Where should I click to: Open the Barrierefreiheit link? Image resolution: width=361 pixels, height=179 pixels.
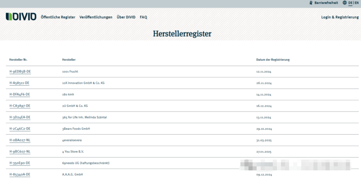coord(326,3)
